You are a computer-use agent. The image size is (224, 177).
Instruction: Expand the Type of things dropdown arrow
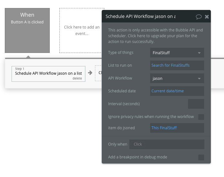[199, 53]
